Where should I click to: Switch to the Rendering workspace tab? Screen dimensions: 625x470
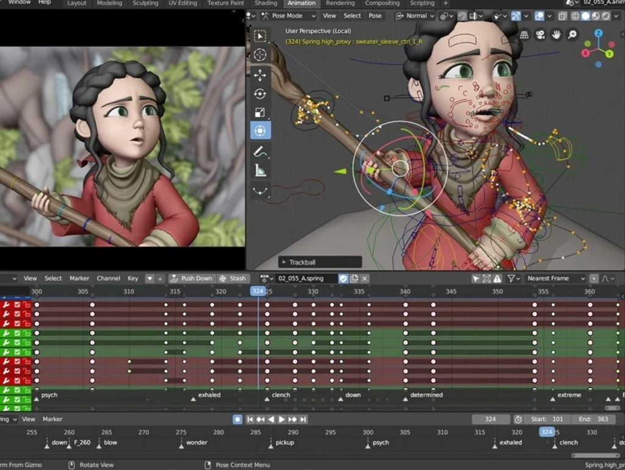(x=340, y=3)
